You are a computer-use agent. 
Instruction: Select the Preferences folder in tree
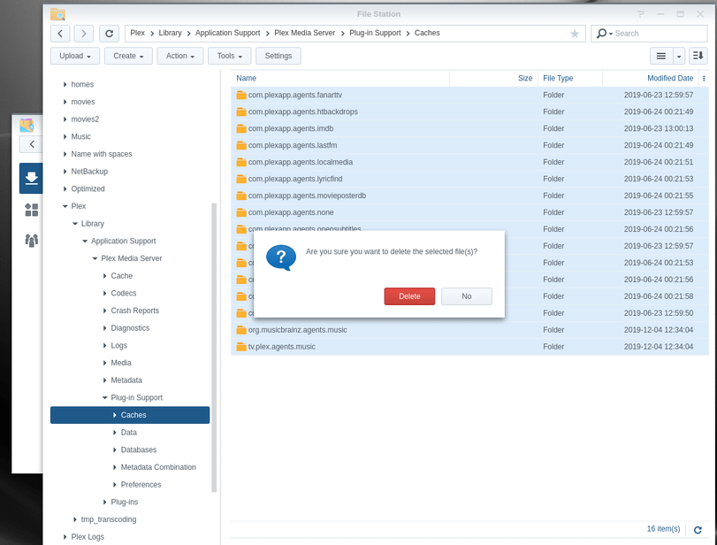(141, 485)
